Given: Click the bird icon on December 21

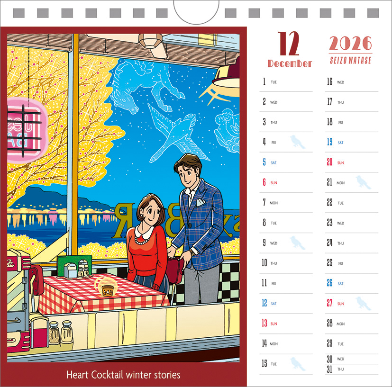Looking at the screenshot, I should (x=363, y=182).
